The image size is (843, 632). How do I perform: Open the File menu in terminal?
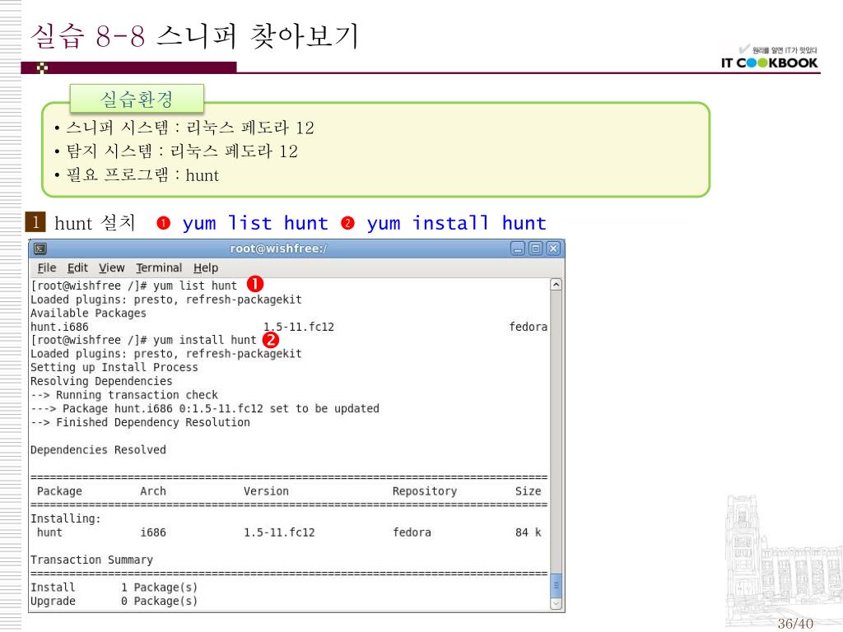click(47, 267)
